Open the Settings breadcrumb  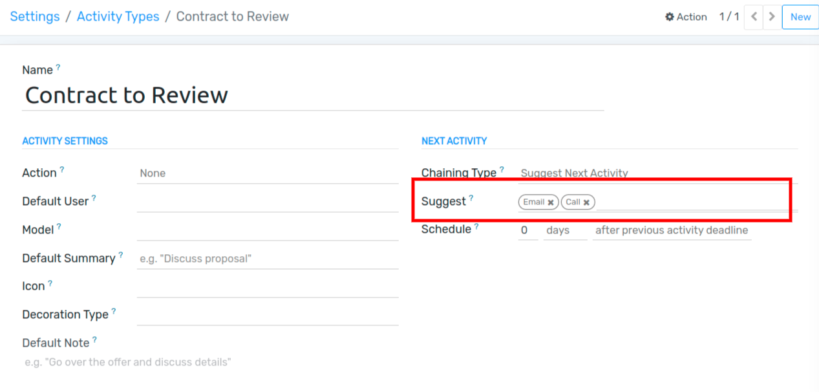pyautogui.click(x=35, y=17)
